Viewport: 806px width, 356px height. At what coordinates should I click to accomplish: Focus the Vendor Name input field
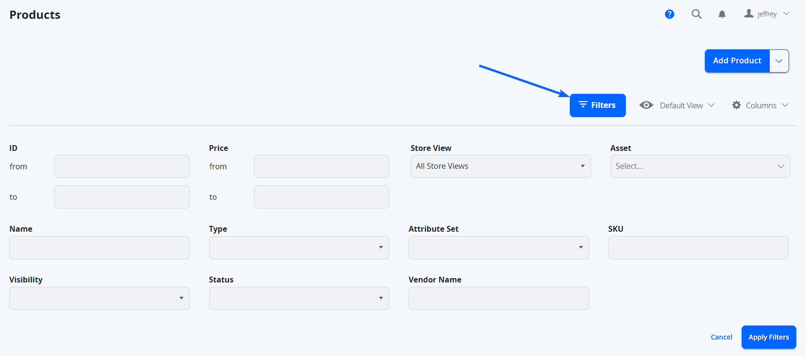pyautogui.click(x=499, y=298)
